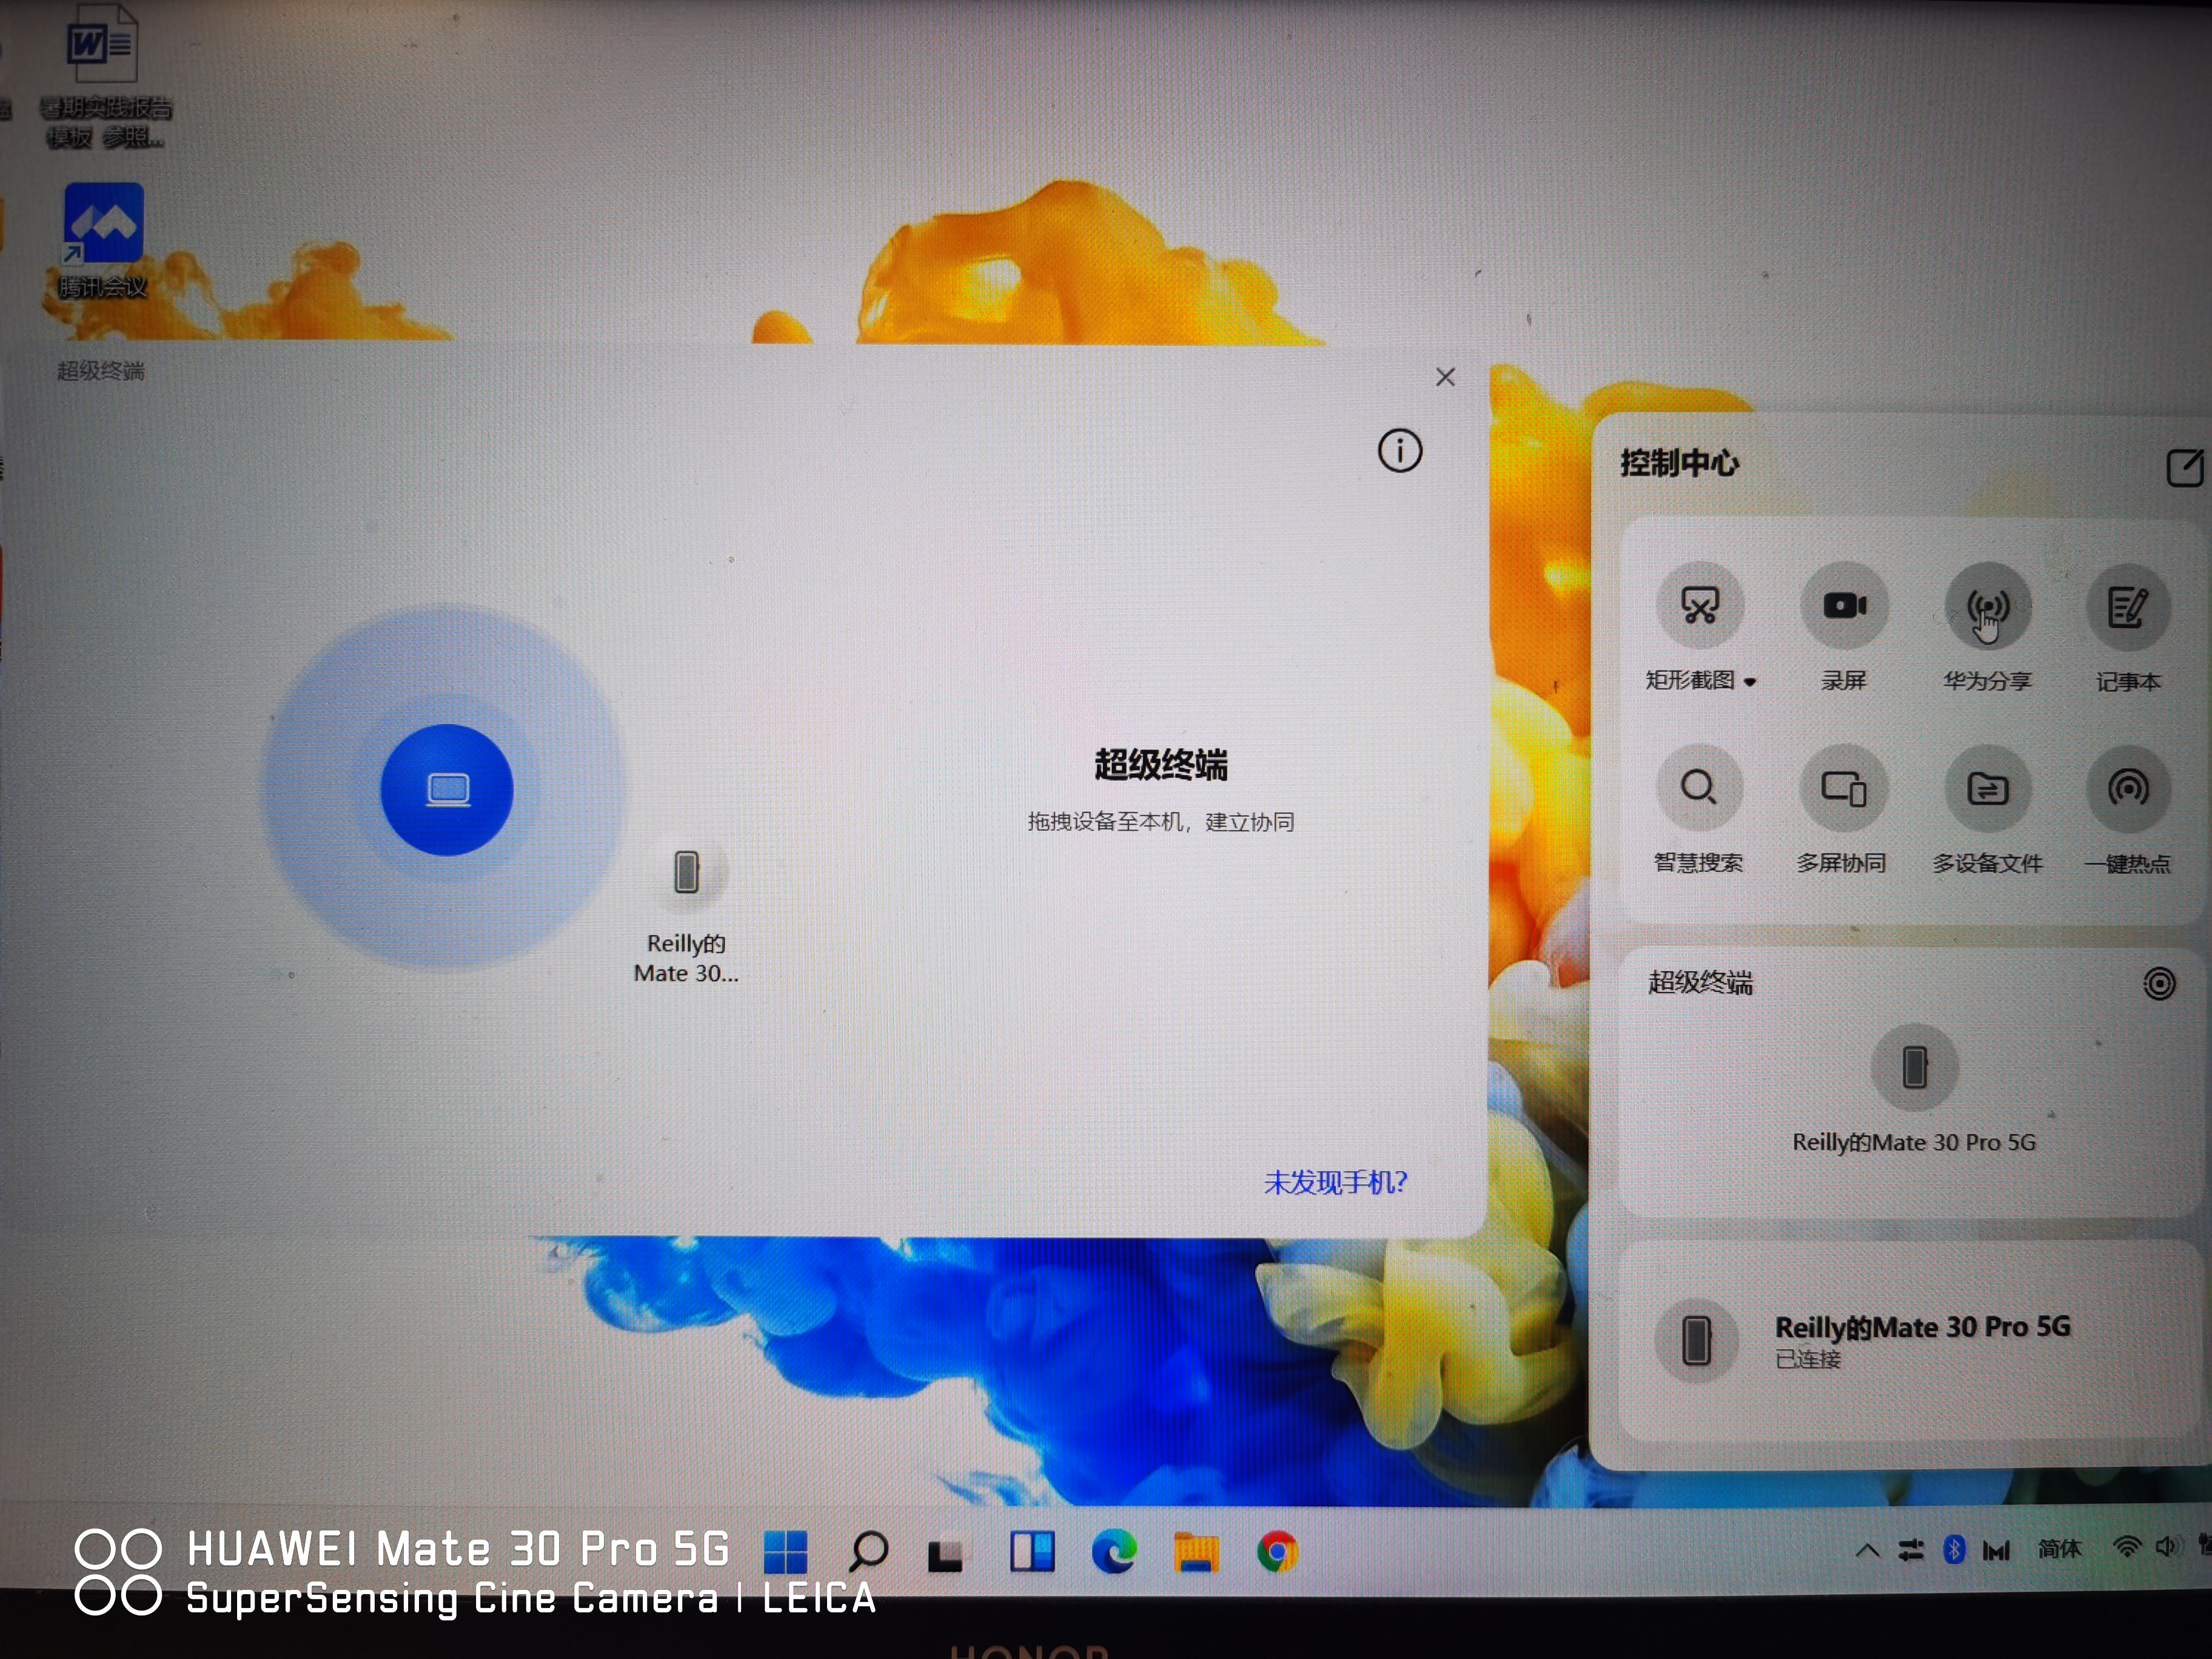Select the 腾讯会议 desktop shortcut
The image size is (2212, 1659).
tap(103, 240)
